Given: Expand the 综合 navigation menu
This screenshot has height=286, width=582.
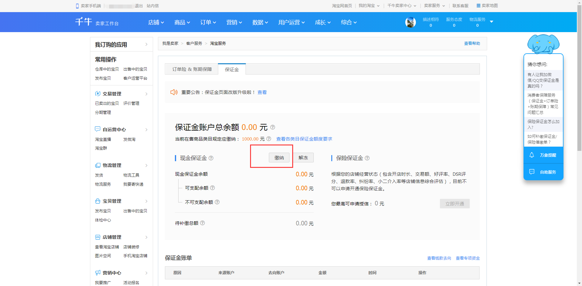Looking at the screenshot, I should pyautogui.click(x=349, y=22).
